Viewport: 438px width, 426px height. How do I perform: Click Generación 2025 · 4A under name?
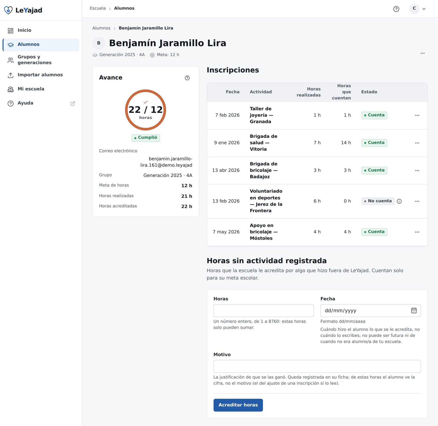[122, 55]
